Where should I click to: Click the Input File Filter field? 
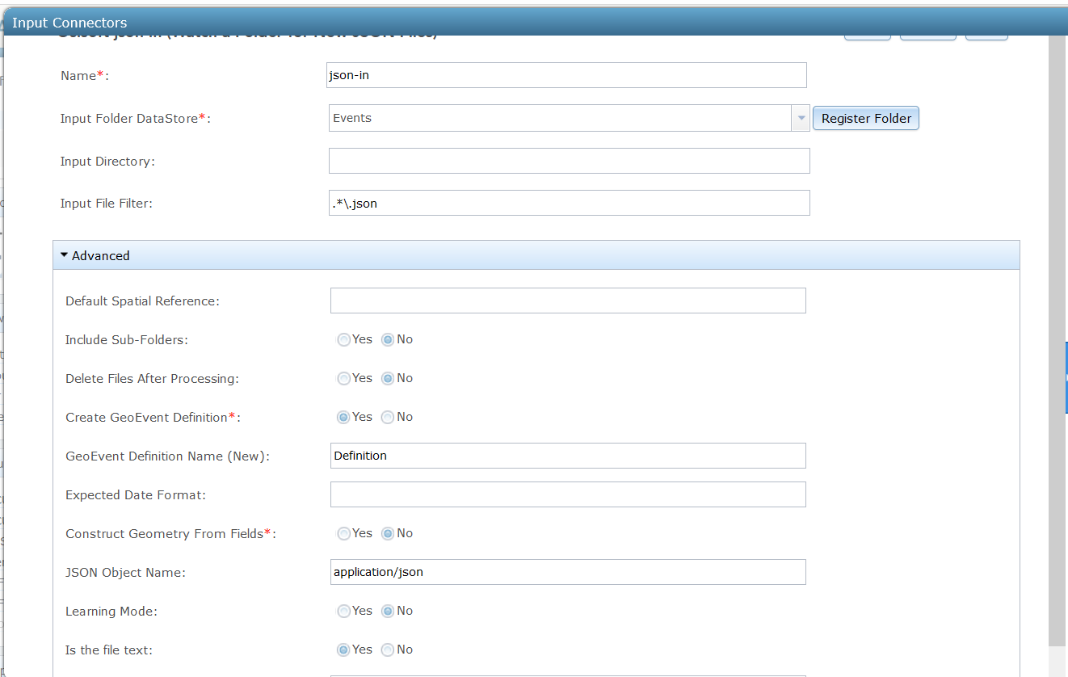[569, 203]
